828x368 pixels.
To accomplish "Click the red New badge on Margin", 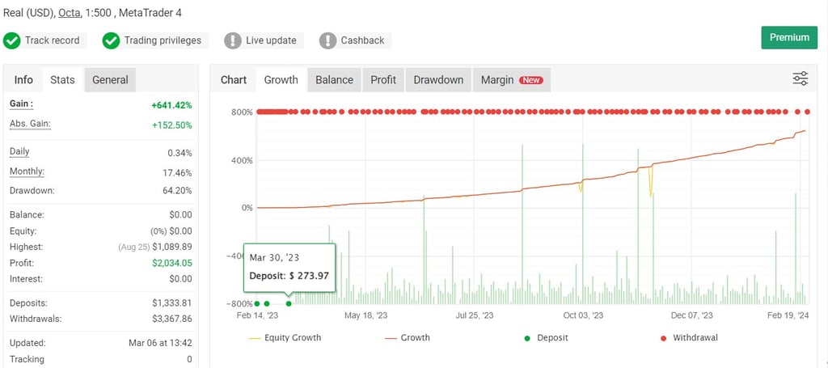I will 531,80.
